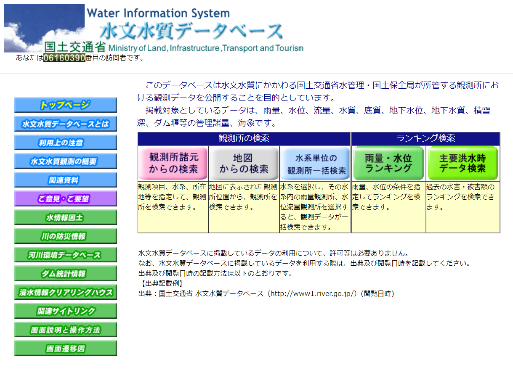Click the gray 地図からの検索 button
Viewport: 513px width, 391px height.
coord(244,163)
